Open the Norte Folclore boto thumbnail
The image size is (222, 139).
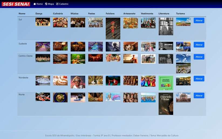pyautogui.click(x=113, y=97)
